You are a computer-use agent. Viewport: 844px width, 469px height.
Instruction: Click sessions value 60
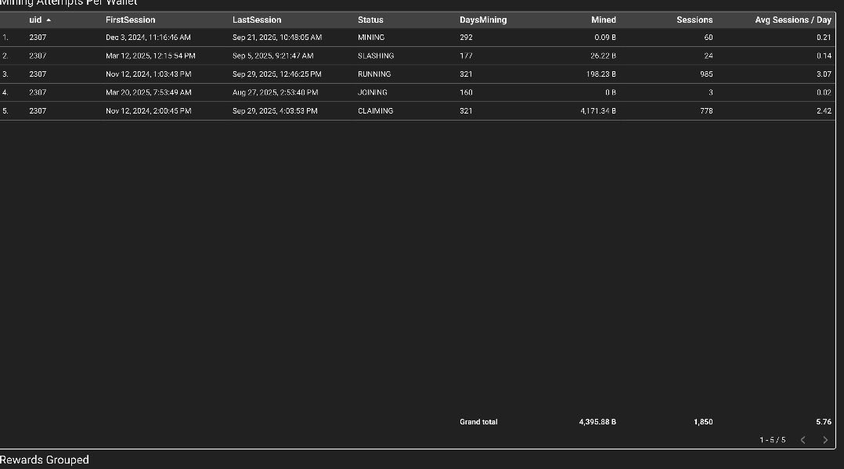(709, 38)
